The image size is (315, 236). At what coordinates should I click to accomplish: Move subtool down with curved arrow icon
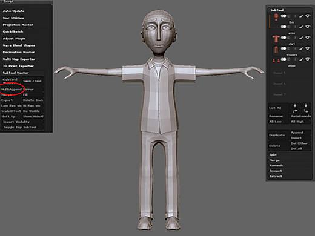tap(306, 111)
